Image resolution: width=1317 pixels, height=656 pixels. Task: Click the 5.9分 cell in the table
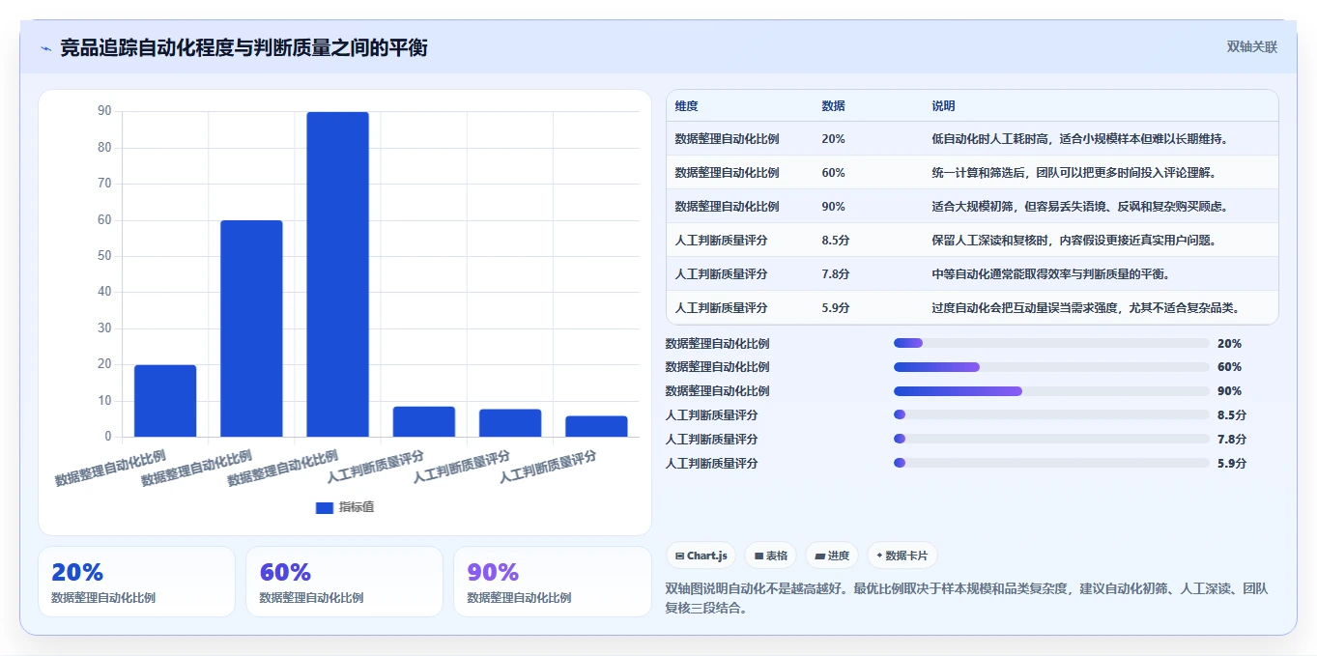[x=835, y=308]
